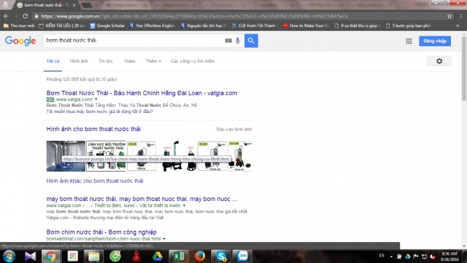Open Hình ảnh cho bơm thoát nước thải link
The height and width of the screenshot is (263, 467).
[x=93, y=129]
